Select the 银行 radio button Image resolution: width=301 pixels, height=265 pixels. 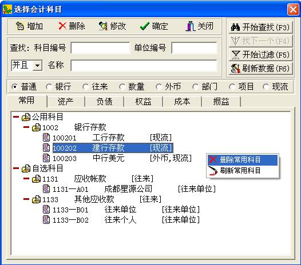(x=49, y=87)
